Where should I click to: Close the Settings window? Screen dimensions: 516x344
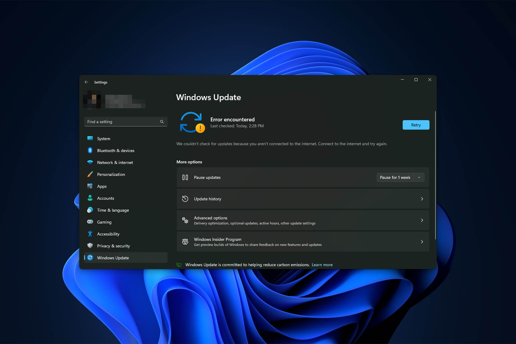point(430,80)
